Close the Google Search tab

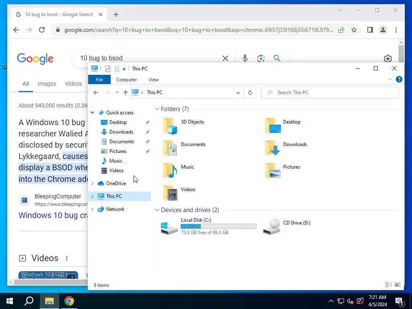tap(100, 14)
